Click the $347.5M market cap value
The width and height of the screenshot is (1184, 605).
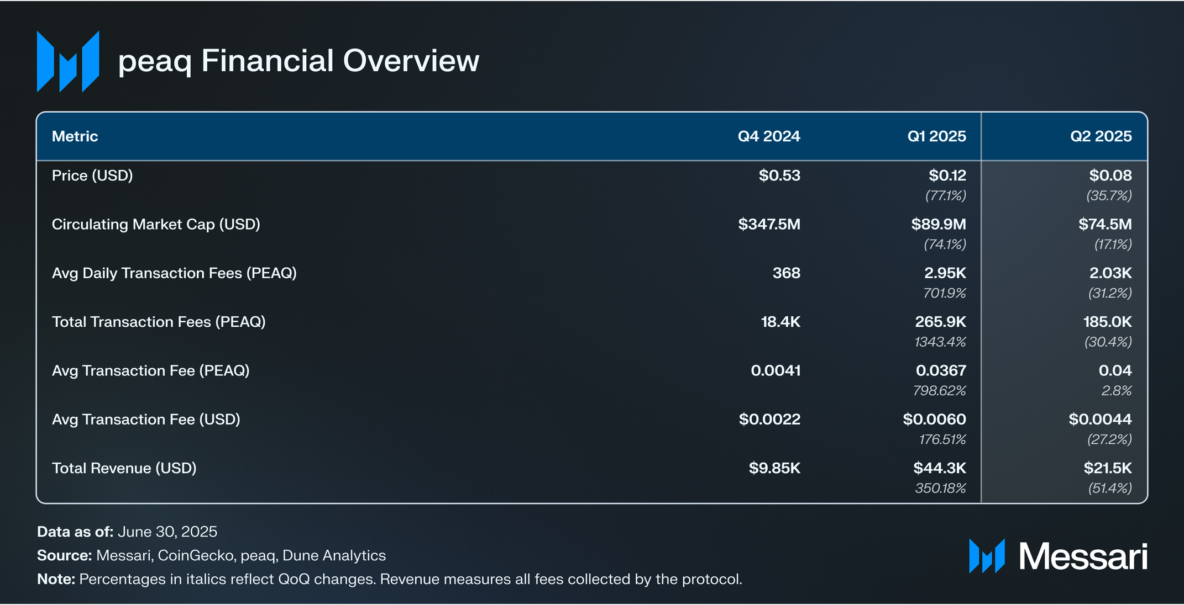tap(769, 224)
